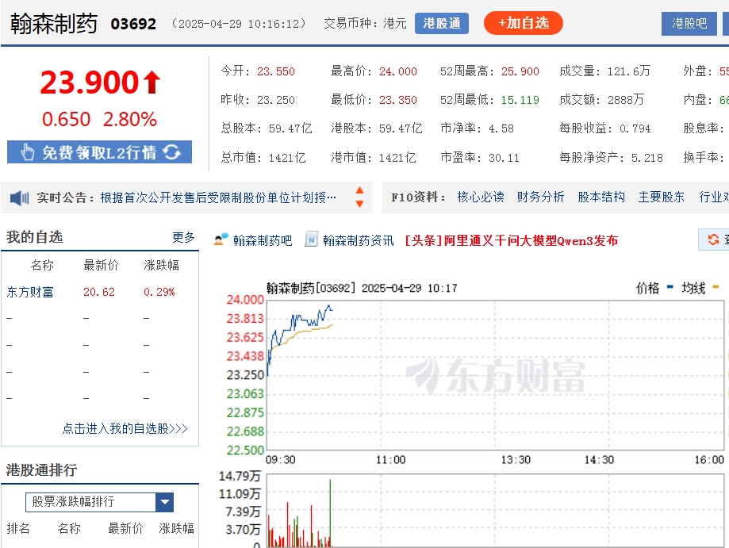This screenshot has height=548, width=729.
Task: Click 更多 in 我的自选 panel
Action: point(183,237)
